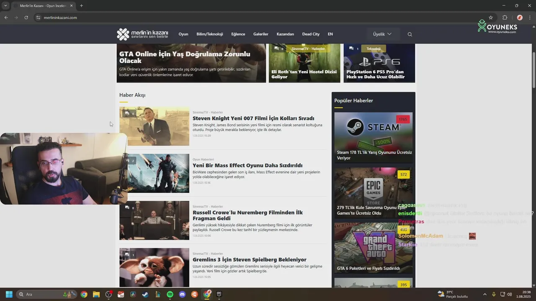Image resolution: width=536 pixels, height=301 pixels.
Task: Open Yeni Bir Mass Effect Oyunu headline
Action: click(x=247, y=166)
